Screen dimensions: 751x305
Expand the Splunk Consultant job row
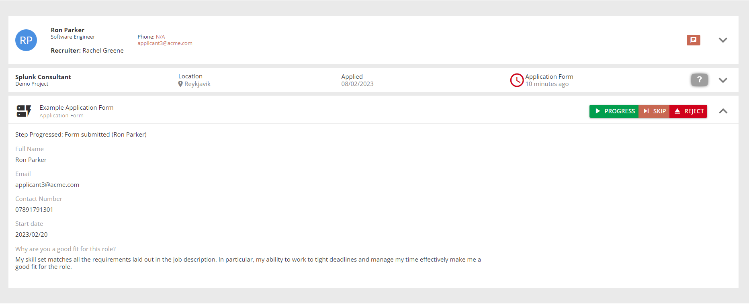722,80
